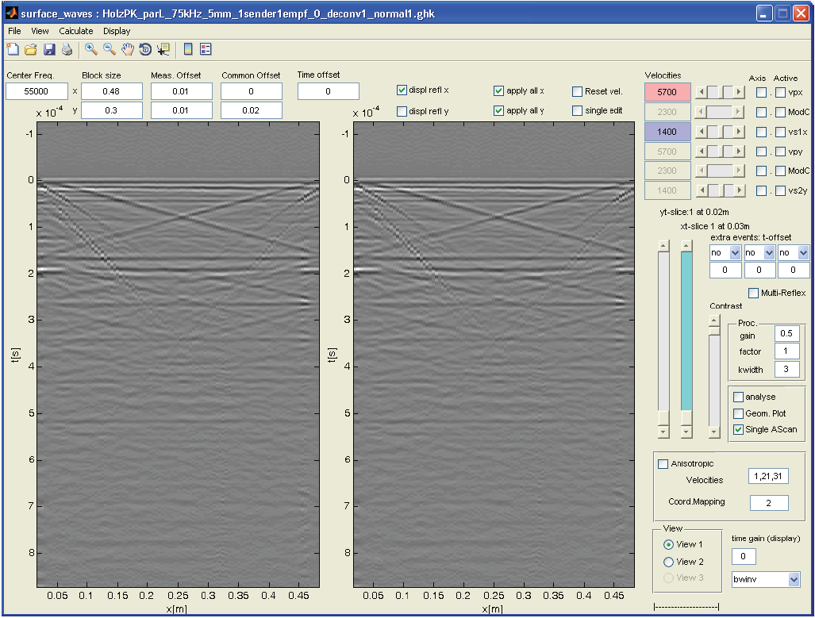Click the Coord.Mapping value field
815x618 pixels.
pyautogui.click(x=769, y=503)
